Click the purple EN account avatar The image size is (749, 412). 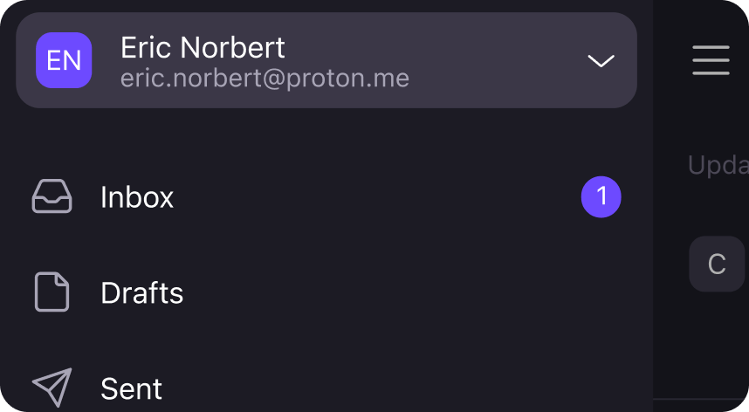click(64, 60)
